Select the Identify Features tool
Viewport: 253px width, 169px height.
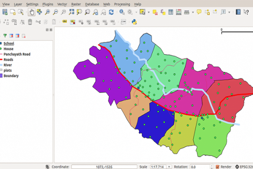coord(122,12)
